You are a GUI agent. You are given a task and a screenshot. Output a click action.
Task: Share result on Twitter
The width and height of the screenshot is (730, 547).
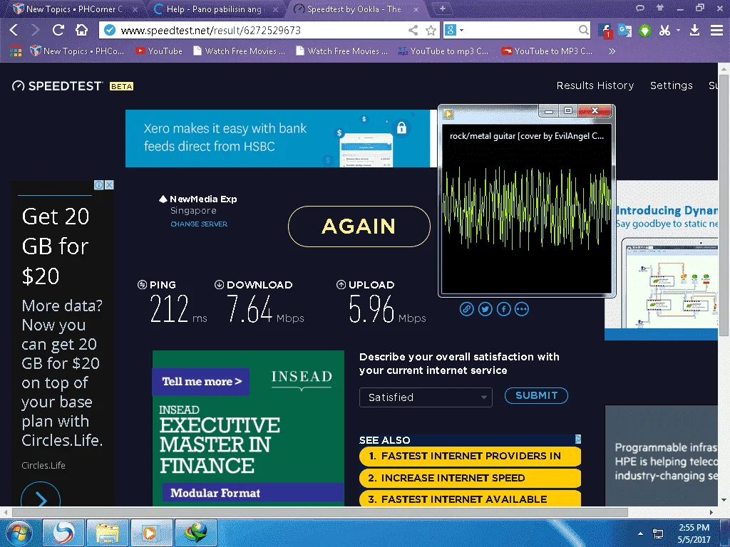pyautogui.click(x=485, y=309)
